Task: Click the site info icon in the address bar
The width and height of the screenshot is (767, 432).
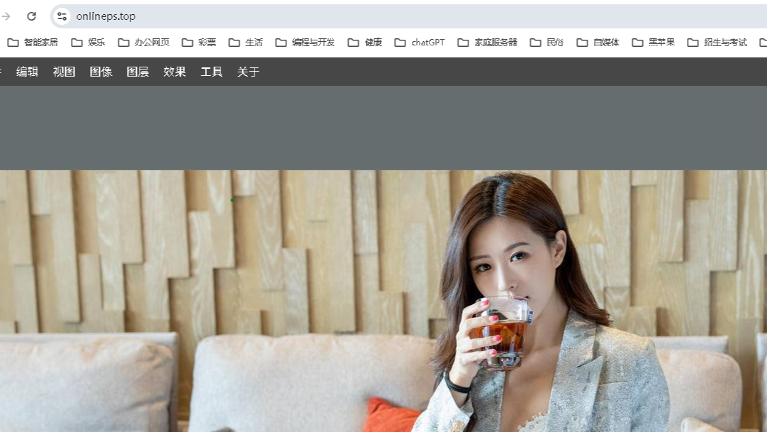Action: pos(62,16)
